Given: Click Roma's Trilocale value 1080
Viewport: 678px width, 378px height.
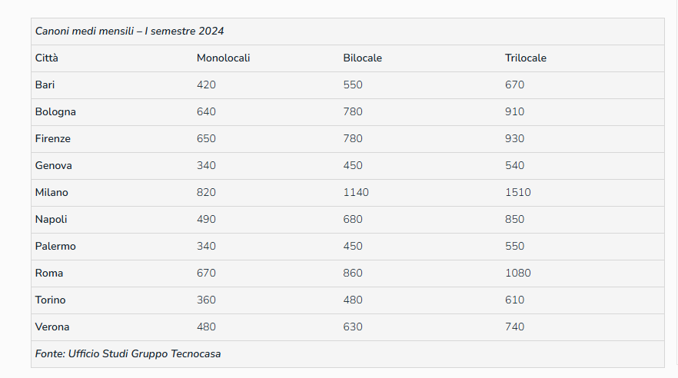Looking at the screenshot, I should 517,274.
